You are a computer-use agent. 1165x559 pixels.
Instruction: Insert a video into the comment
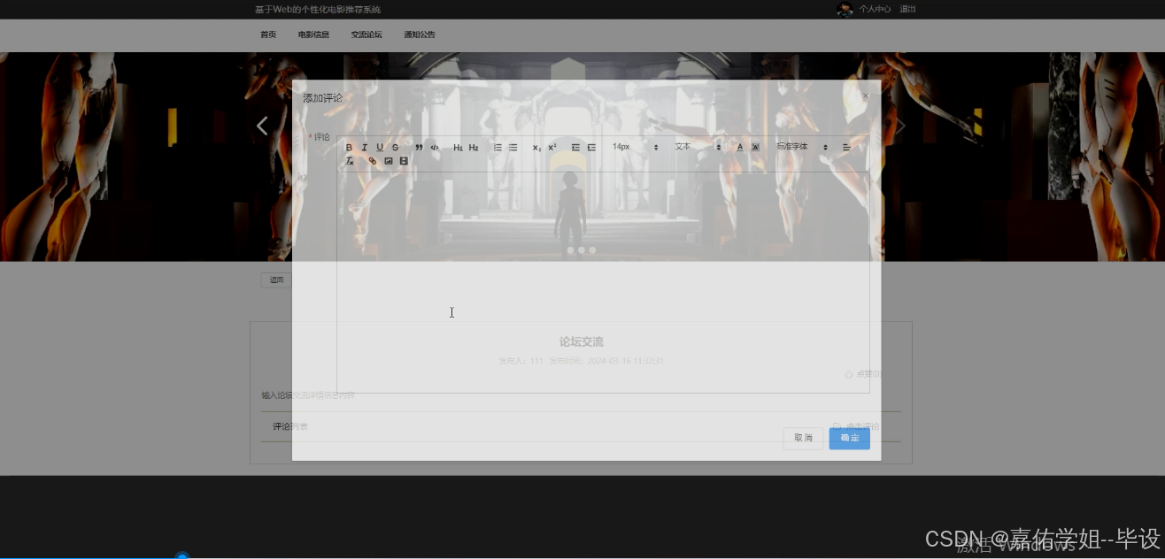pos(404,161)
